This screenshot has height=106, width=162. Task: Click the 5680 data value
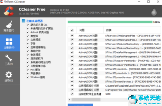pos(108,94)
